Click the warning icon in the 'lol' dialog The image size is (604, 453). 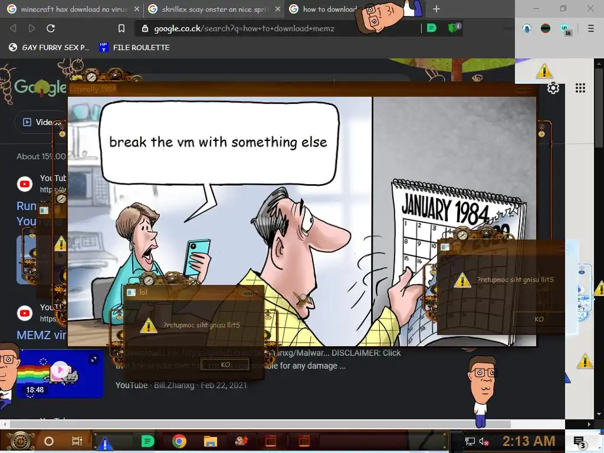pyautogui.click(x=148, y=326)
